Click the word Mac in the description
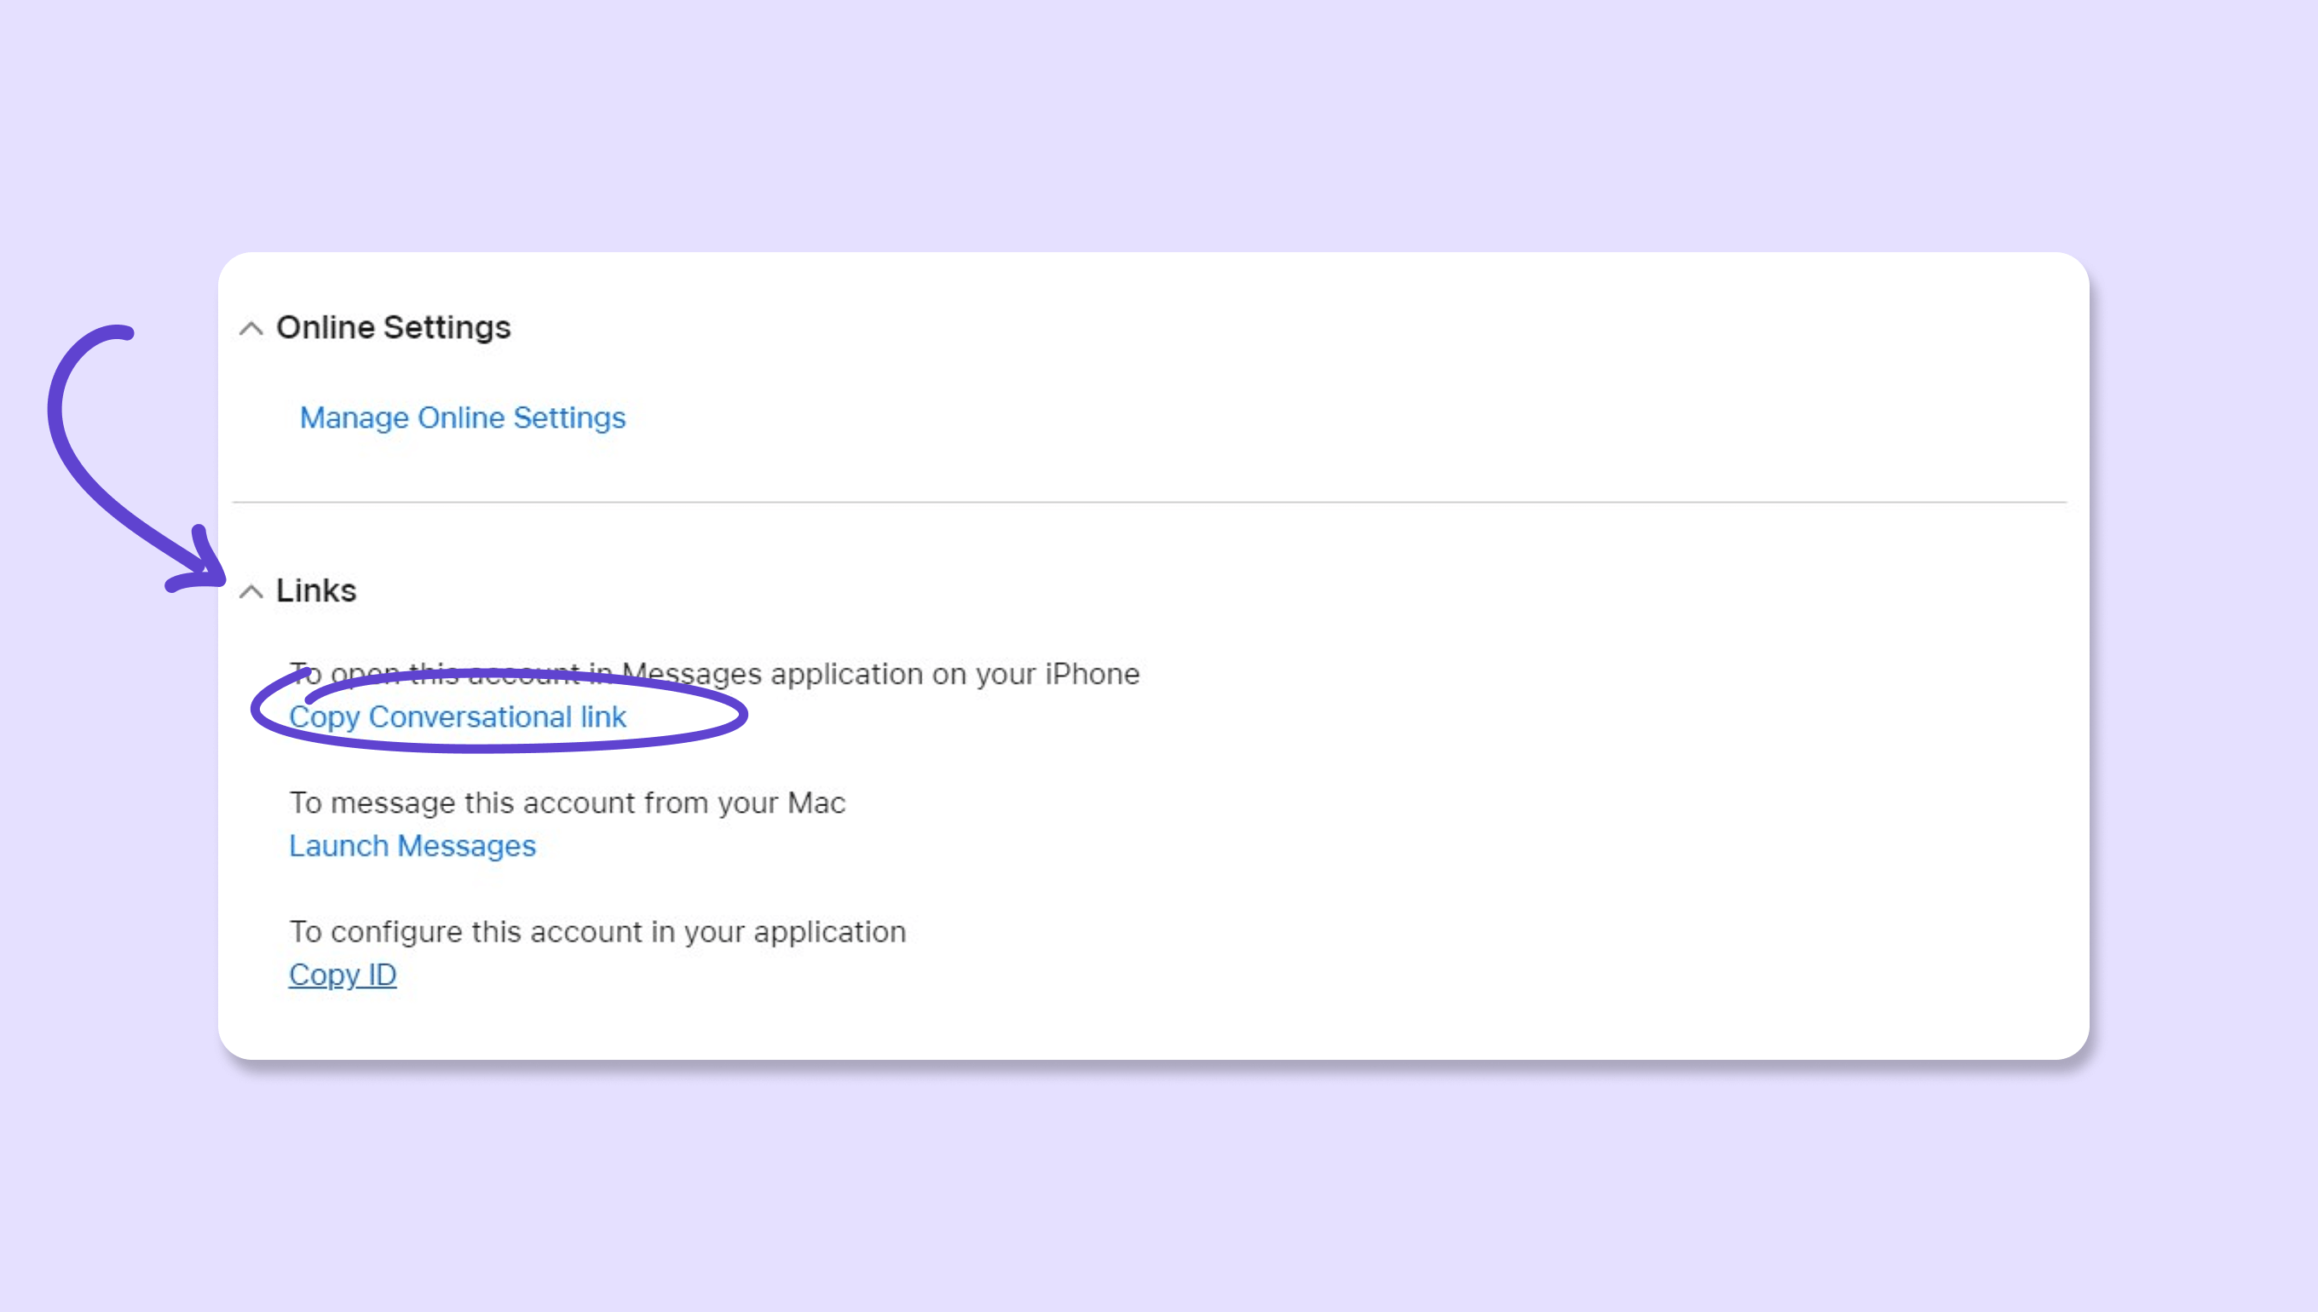 [816, 803]
